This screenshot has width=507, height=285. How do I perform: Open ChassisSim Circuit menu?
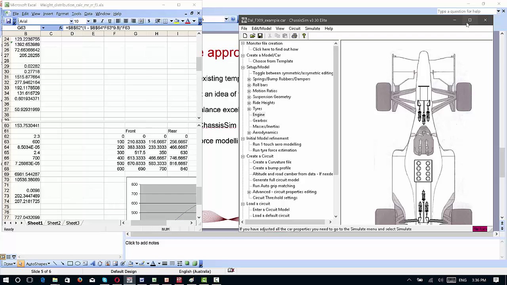tap(294, 28)
